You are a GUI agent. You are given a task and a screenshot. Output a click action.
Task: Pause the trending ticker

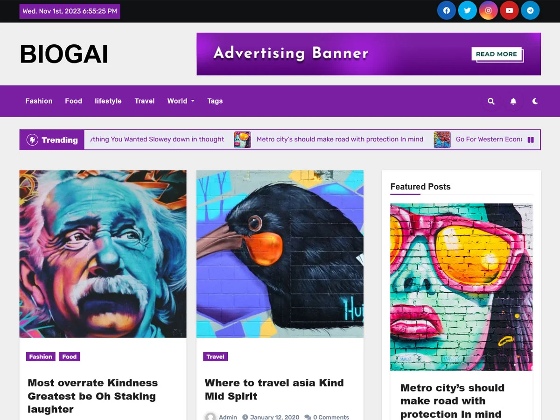tap(531, 140)
